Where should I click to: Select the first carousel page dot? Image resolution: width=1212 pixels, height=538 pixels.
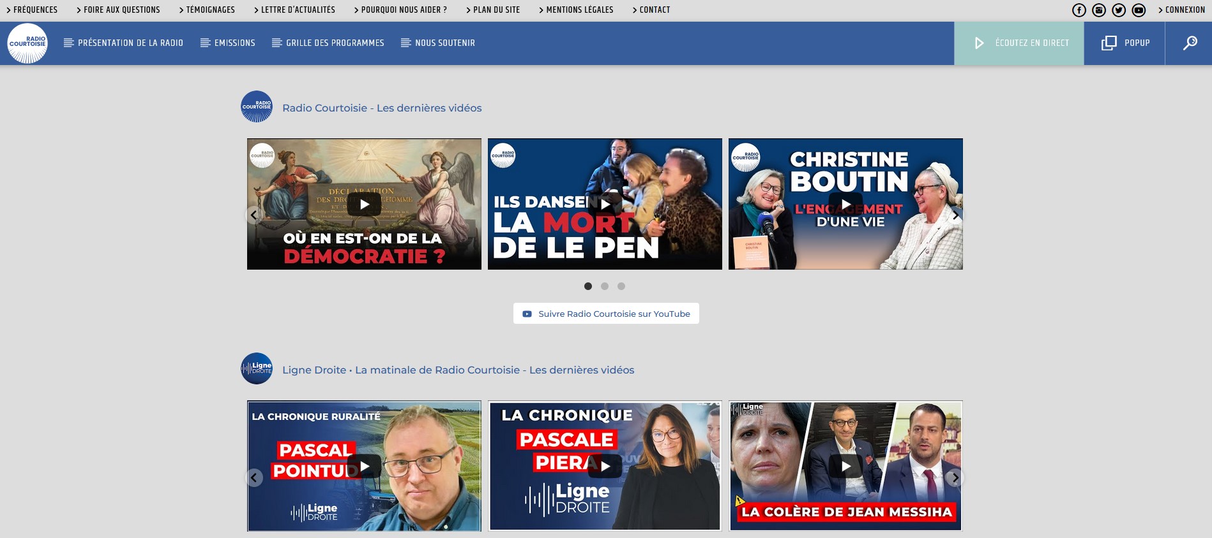588,286
